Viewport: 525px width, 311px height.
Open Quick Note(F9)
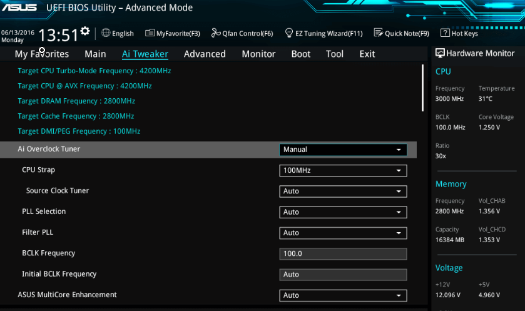point(402,33)
